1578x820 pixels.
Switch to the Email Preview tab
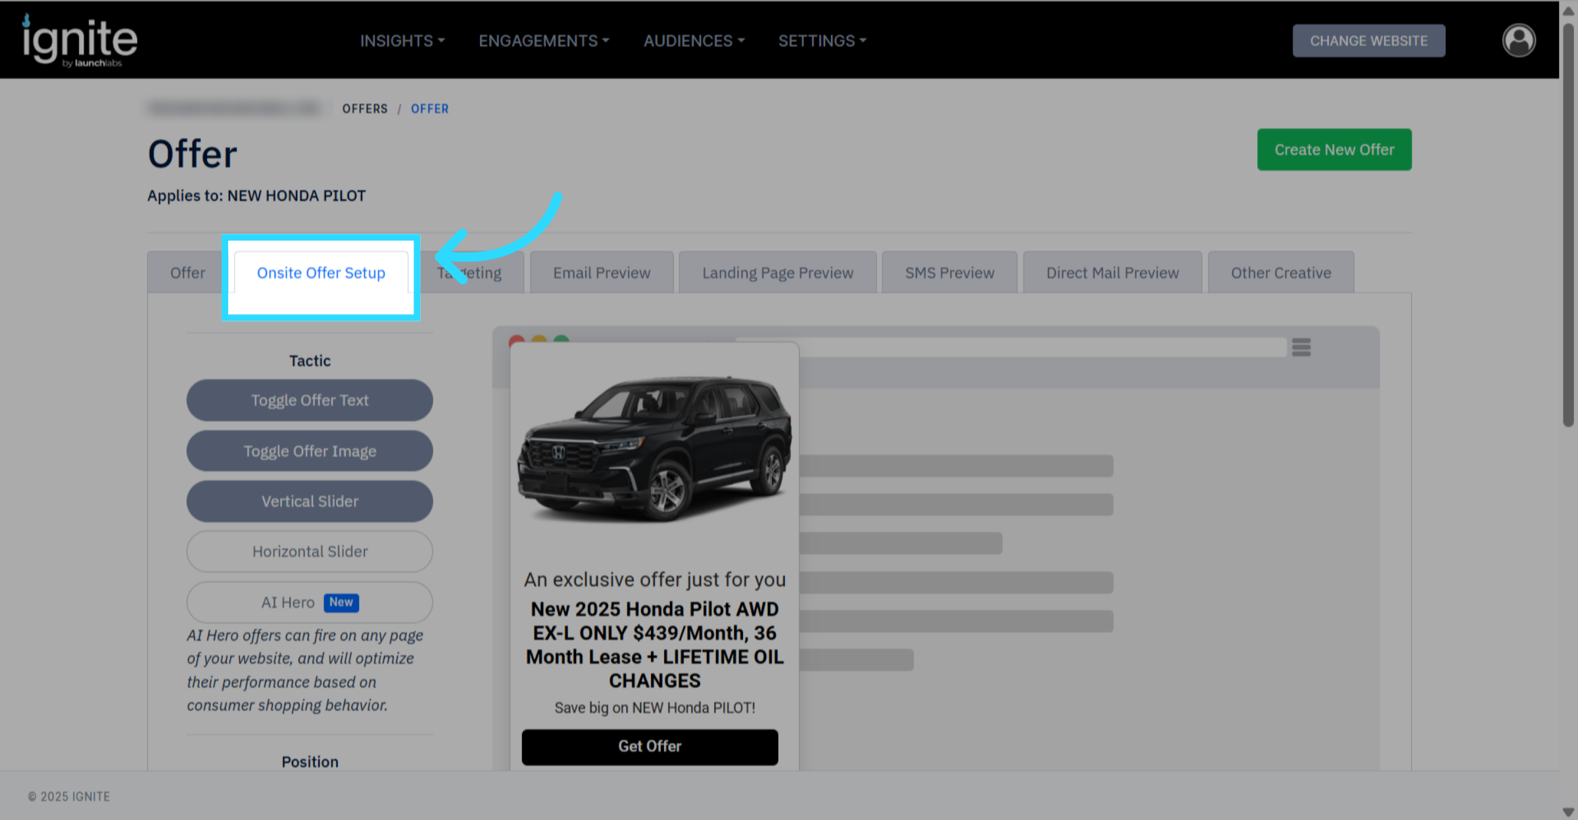[602, 273]
